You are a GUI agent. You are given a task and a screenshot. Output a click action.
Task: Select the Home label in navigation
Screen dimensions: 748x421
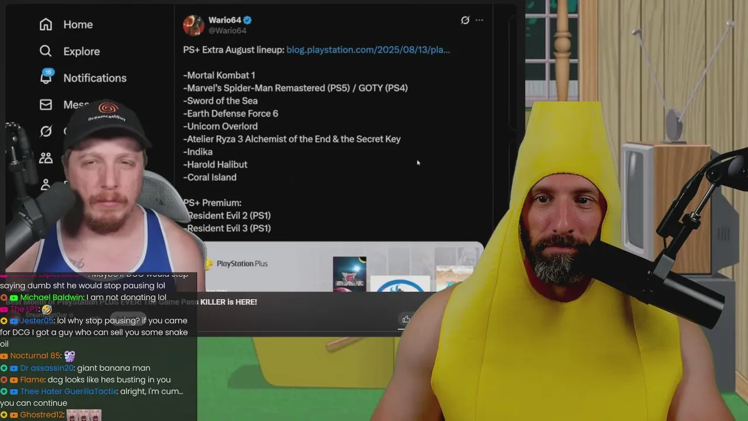tap(78, 25)
